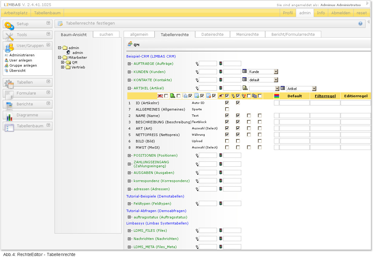Enable view checkbox for BILD field
This screenshot has width=377, height=259.
[x=227, y=141]
